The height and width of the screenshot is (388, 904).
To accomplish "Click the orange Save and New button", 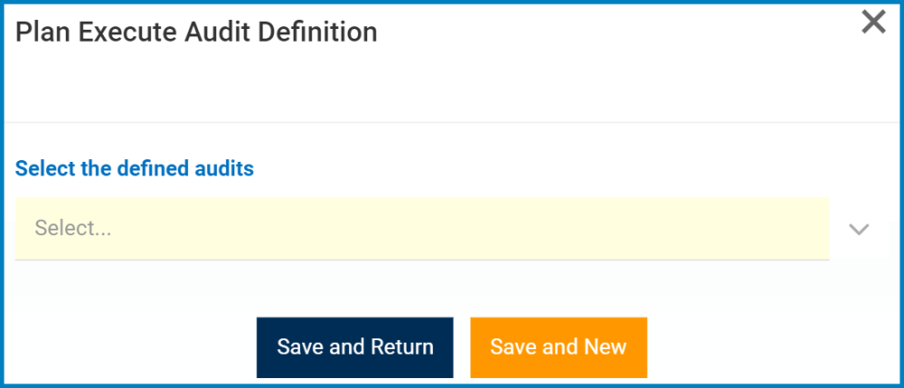I will 558,347.
